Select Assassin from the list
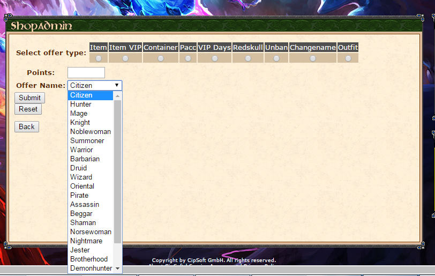435x276 pixels. tap(91, 205)
